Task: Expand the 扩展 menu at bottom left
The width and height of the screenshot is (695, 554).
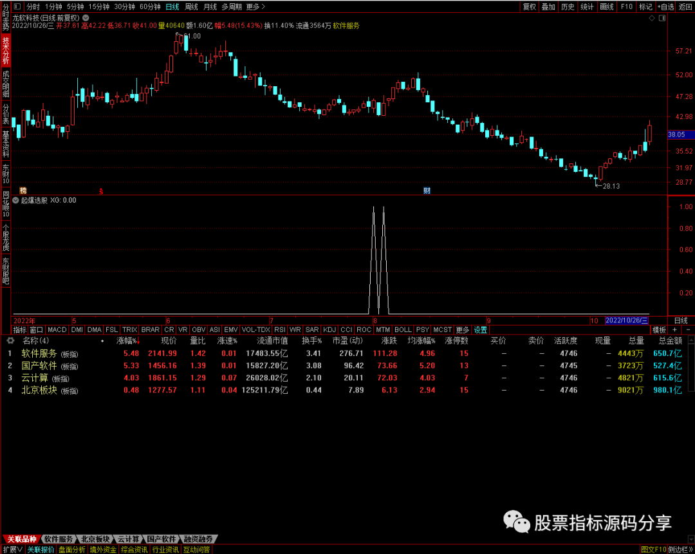Action: [12, 549]
